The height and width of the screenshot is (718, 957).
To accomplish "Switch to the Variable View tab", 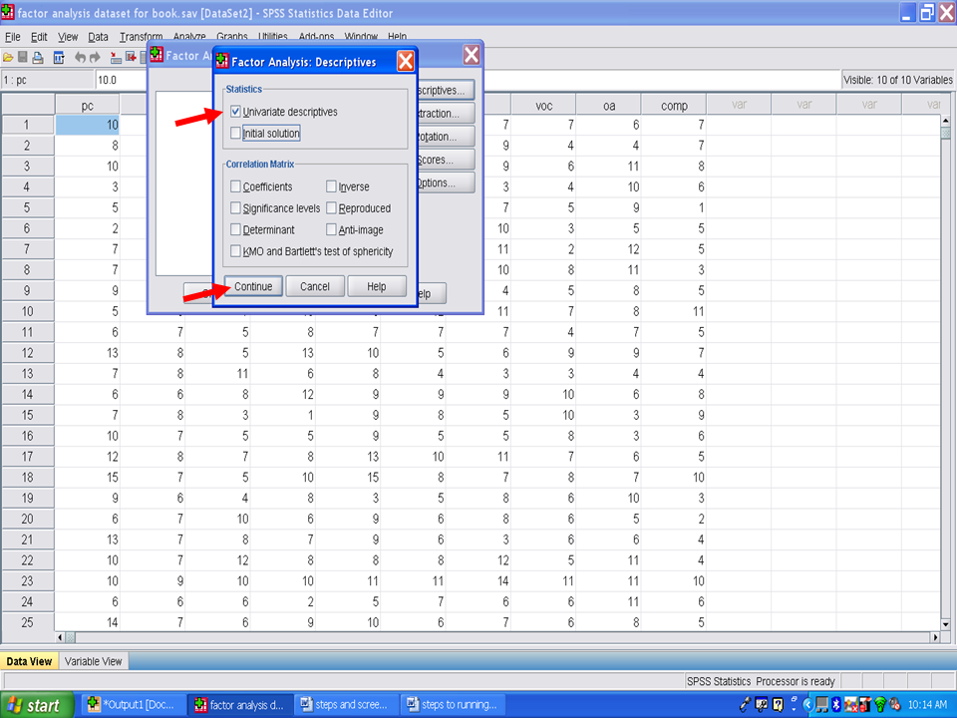I will click(x=93, y=661).
